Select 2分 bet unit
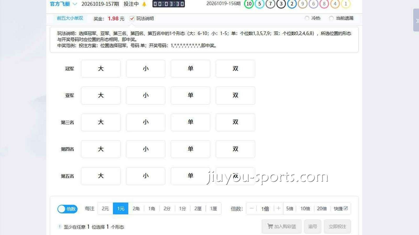Screen dimensions: 419x235 (x=167, y=209)
